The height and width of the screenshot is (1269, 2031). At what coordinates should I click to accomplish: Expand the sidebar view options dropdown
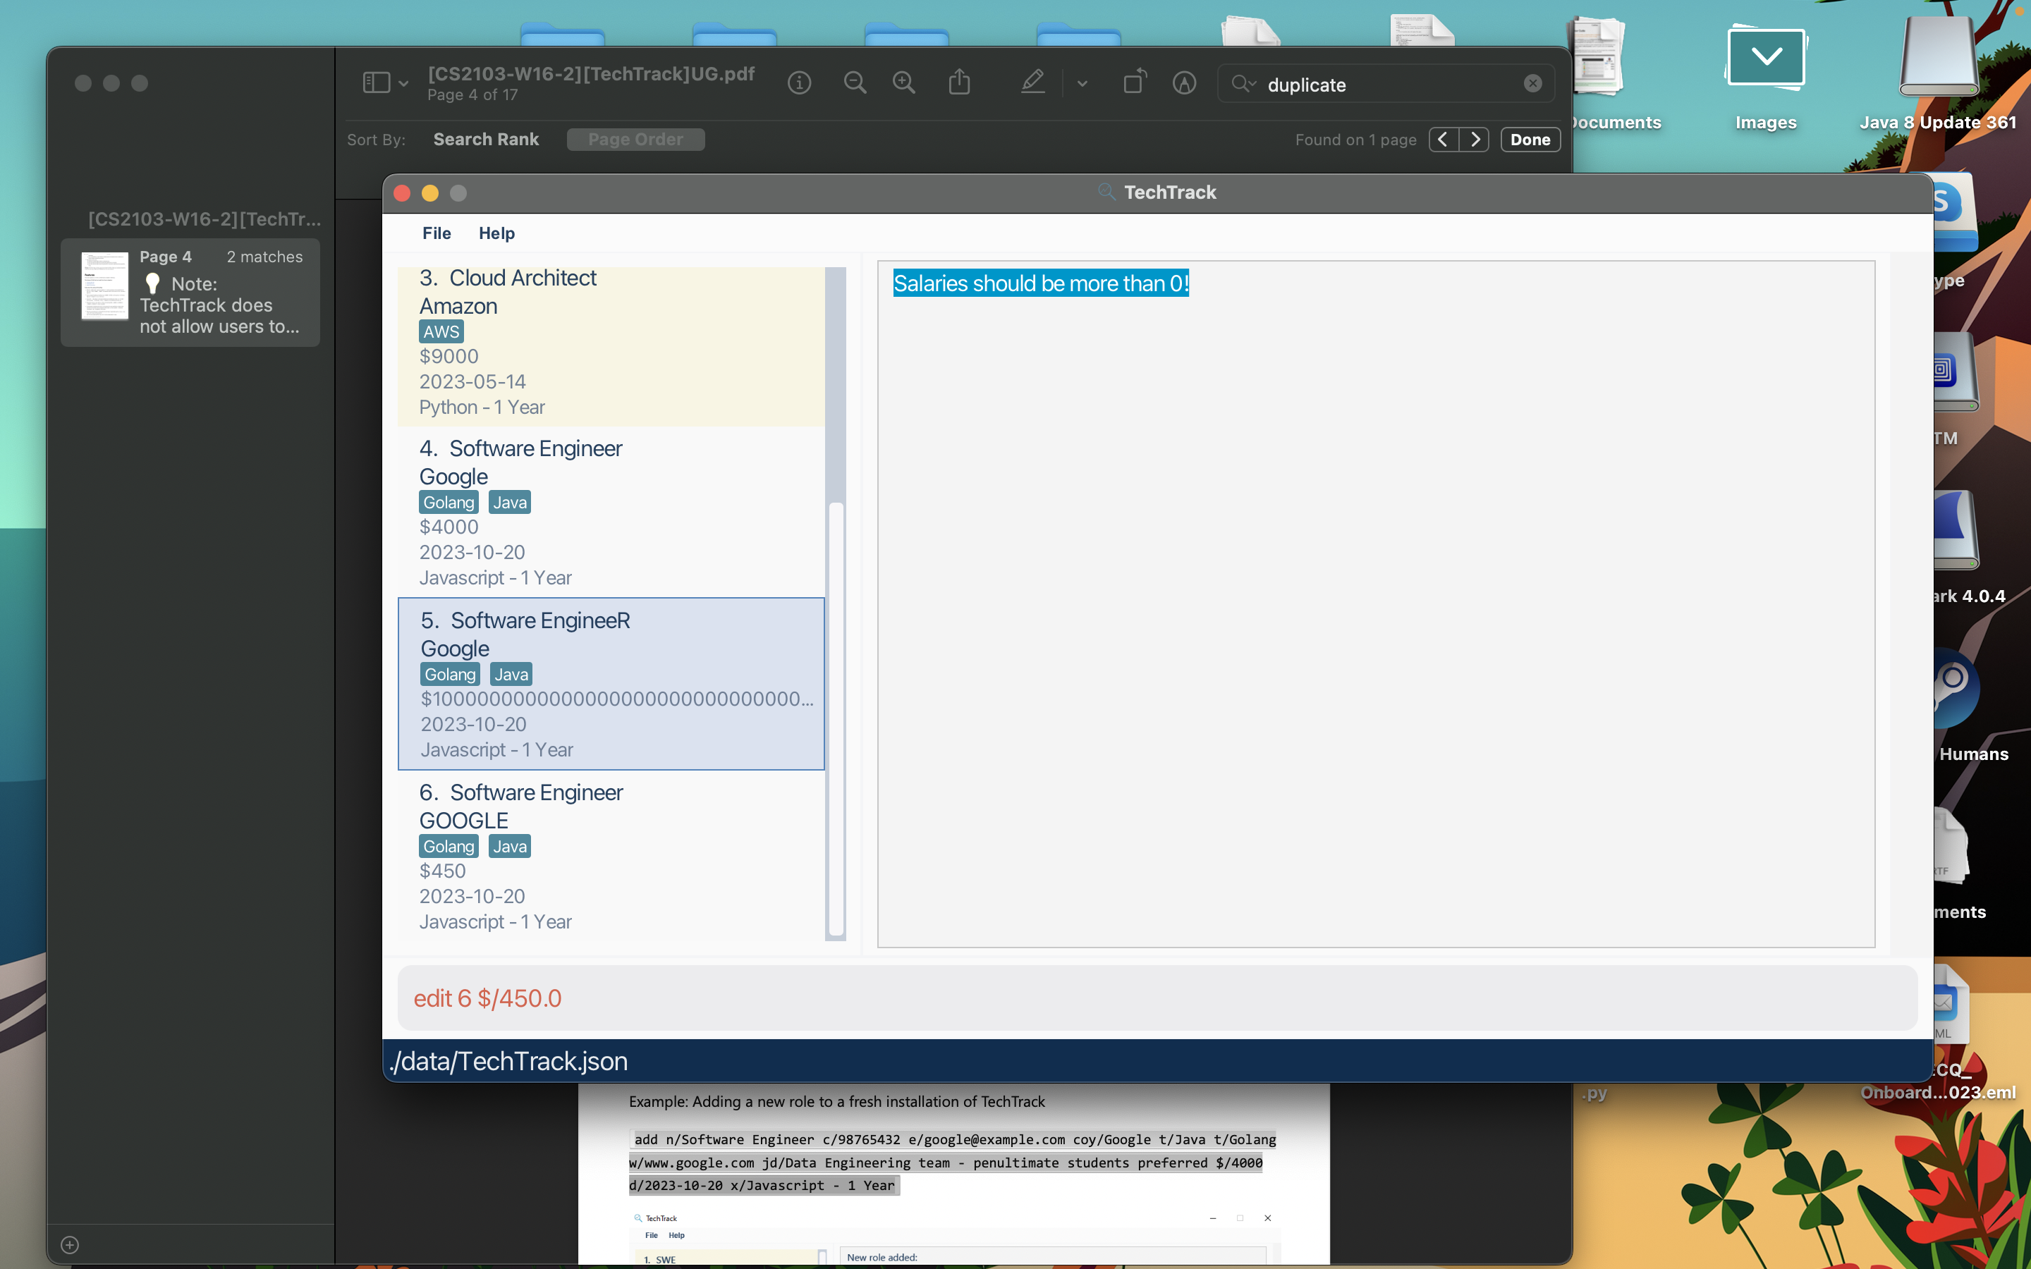click(403, 83)
